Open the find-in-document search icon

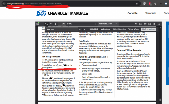point(46,24)
